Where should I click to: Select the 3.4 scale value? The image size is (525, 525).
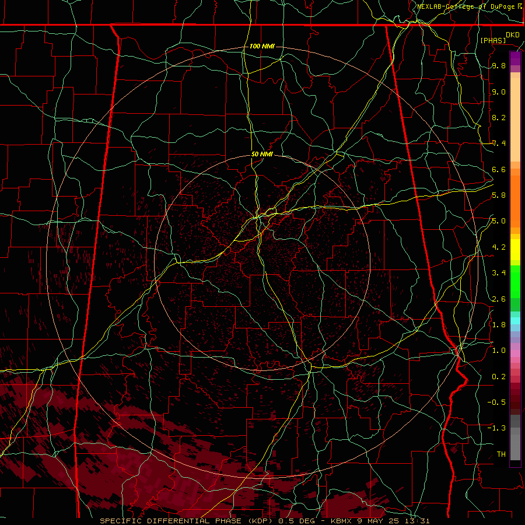pos(499,273)
